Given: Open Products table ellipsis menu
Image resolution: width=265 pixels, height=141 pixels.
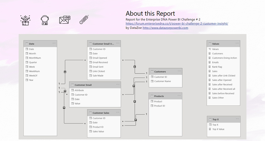Looking at the screenshot, I should pyautogui.click(x=179, y=96).
